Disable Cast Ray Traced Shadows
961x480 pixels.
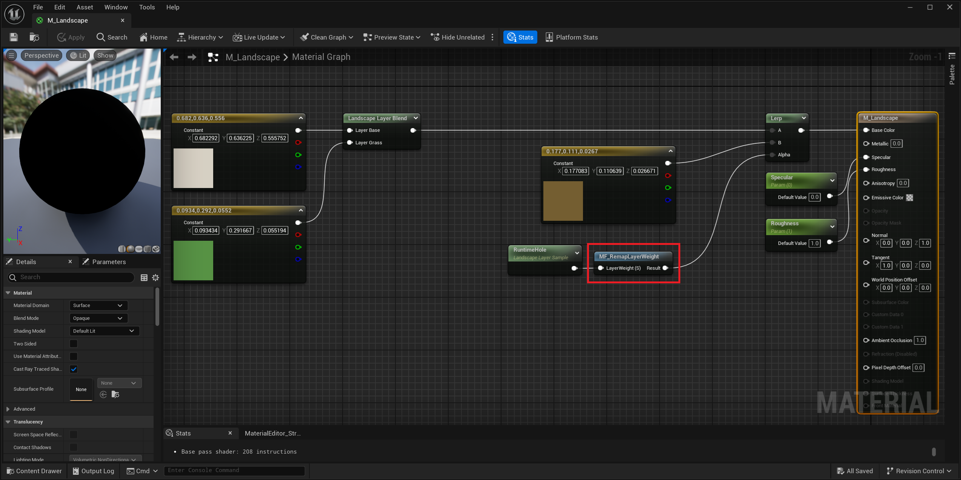(74, 369)
